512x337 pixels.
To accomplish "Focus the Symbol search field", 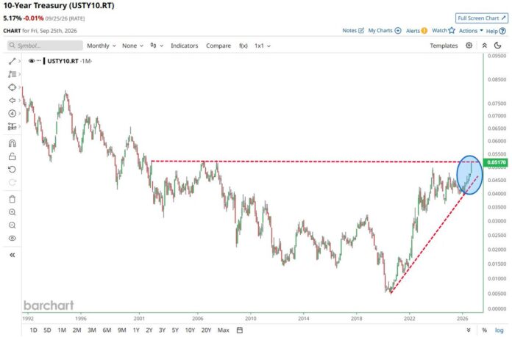I will pos(45,46).
